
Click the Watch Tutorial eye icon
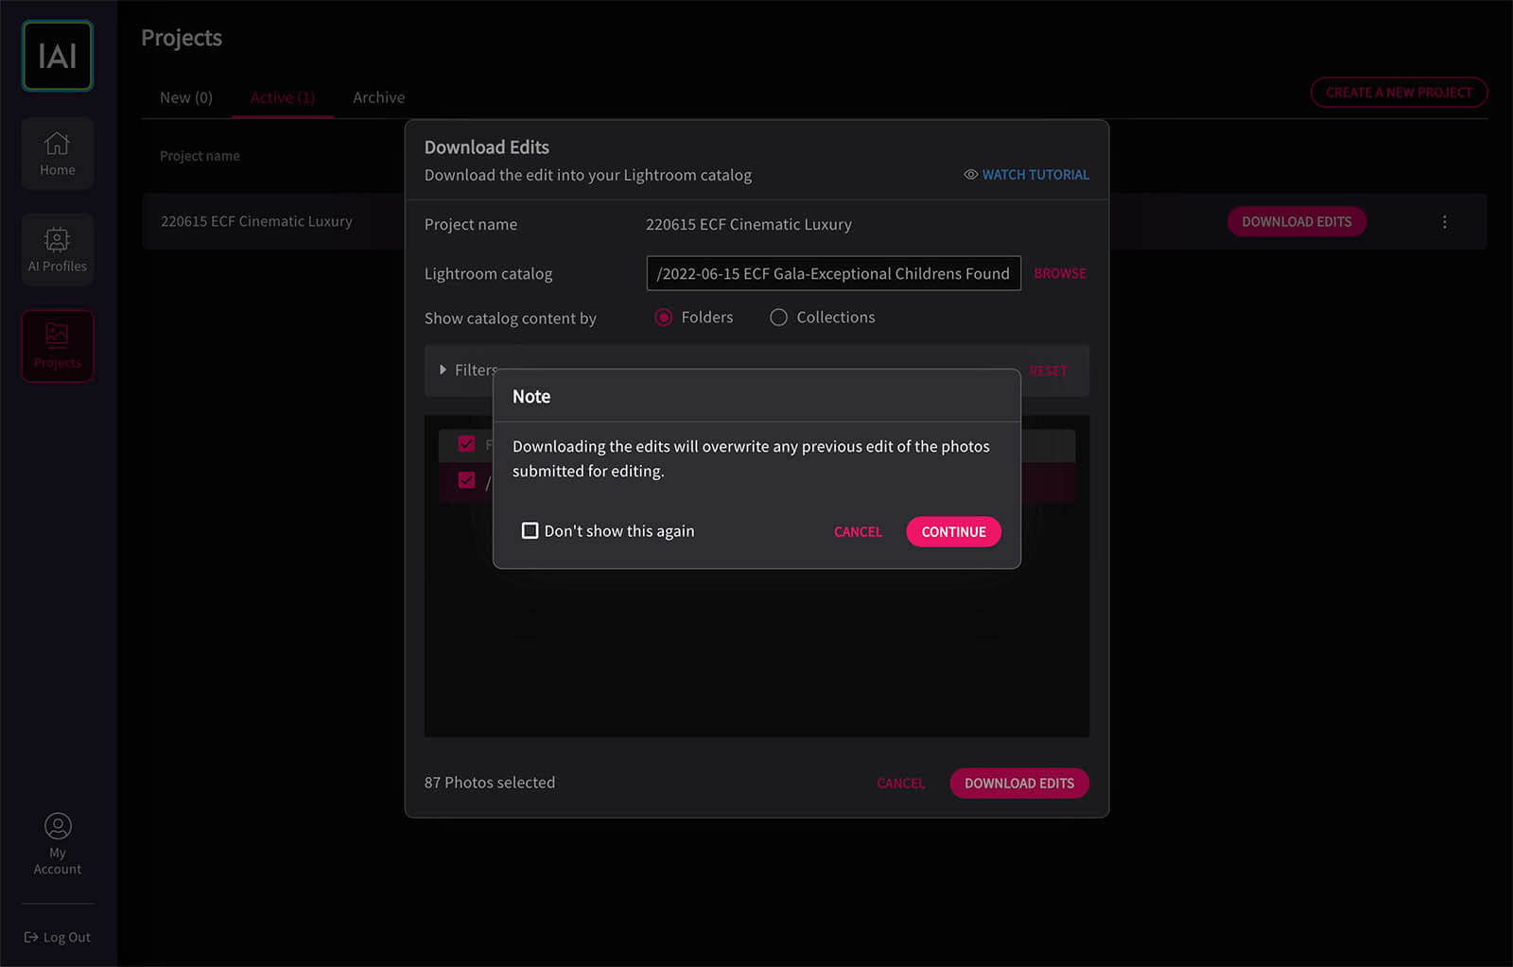tap(970, 175)
